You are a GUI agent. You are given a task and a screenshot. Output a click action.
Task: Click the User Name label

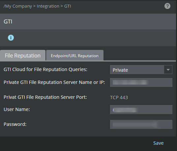click(x=17, y=109)
